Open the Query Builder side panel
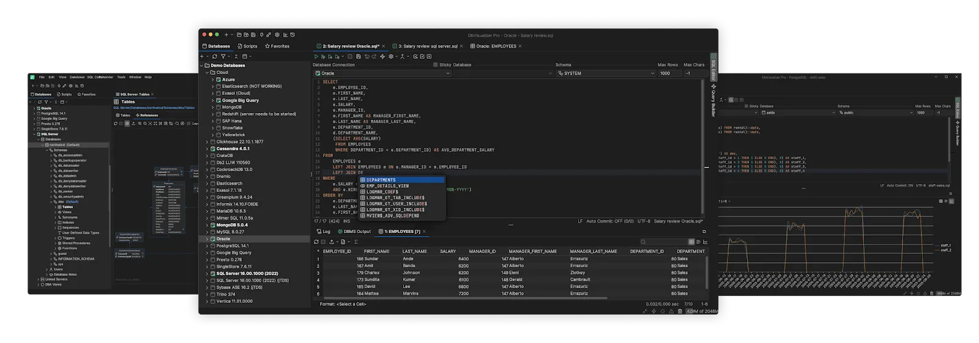 point(713,101)
